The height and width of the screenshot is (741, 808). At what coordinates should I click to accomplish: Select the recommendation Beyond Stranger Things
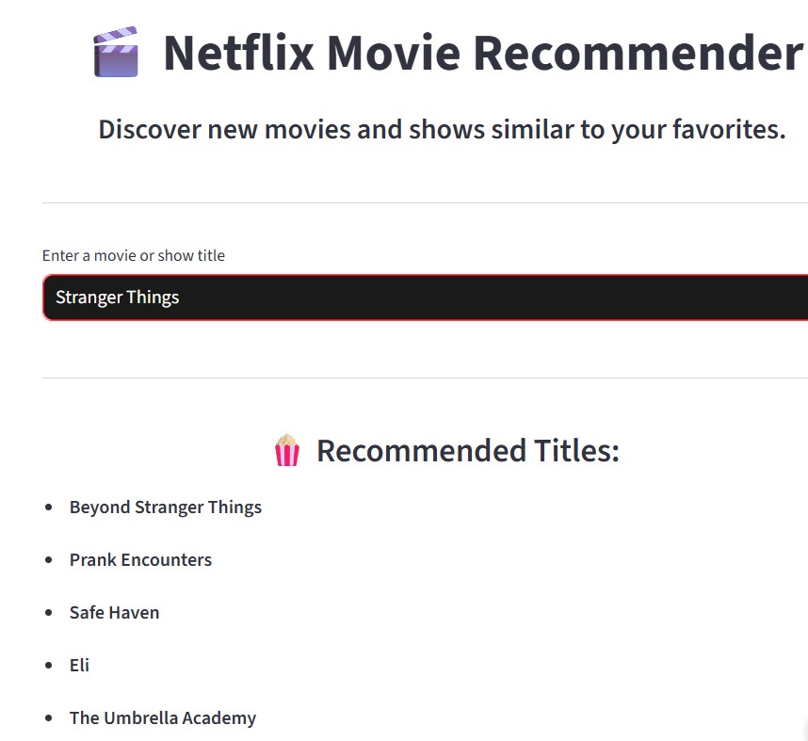pyautogui.click(x=166, y=507)
